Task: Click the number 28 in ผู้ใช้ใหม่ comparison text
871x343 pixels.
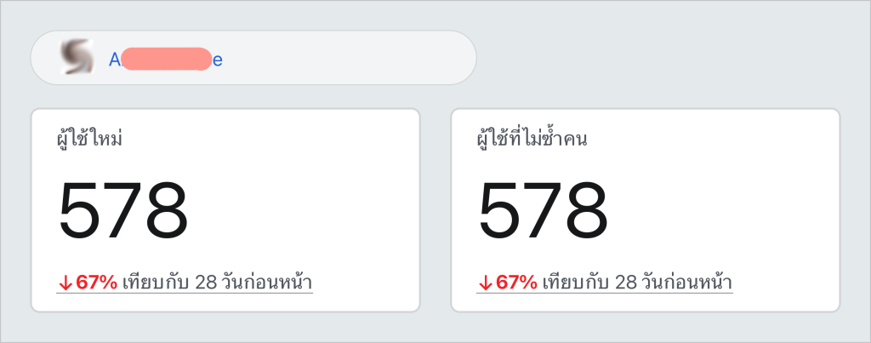Action: tap(206, 283)
